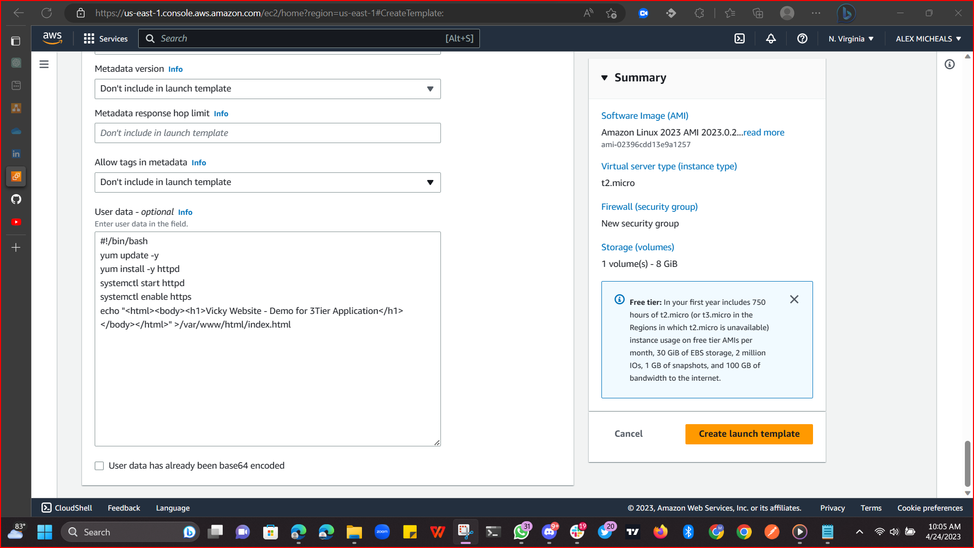Open the AWS CloudShell terminal icon
This screenshot has width=974, height=548.
(47, 508)
